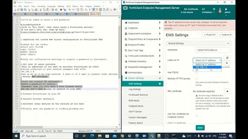248x139 pixels.
Task: Expand the Endpoint Profiles section
Action: click(x=143, y=45)
